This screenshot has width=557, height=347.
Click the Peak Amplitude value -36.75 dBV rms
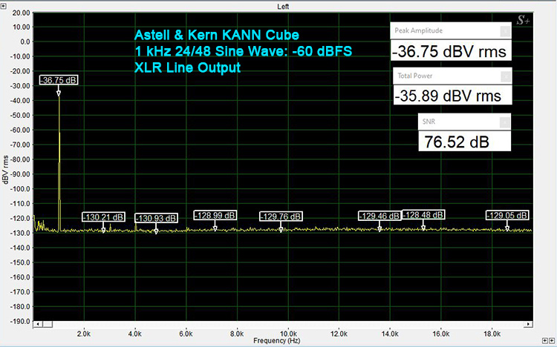tap(449, 52)
